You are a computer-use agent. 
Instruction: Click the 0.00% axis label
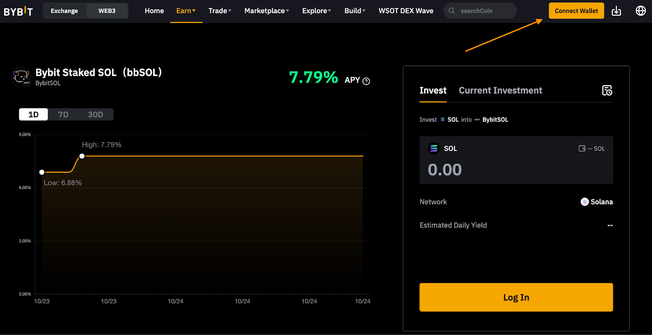[x=25, y=294]
